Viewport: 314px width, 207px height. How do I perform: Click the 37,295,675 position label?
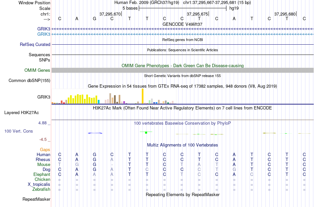pos(197,14)
